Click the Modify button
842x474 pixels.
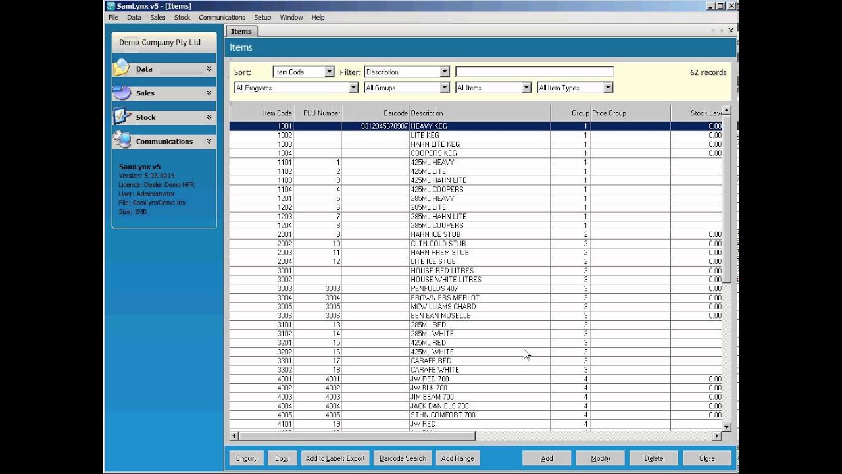point(600,458)
